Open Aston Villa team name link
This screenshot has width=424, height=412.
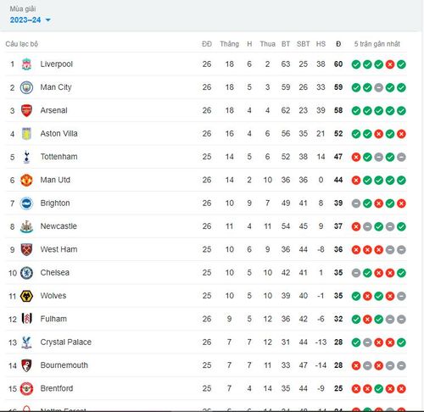pyautogui.click(x=59, y=133)
